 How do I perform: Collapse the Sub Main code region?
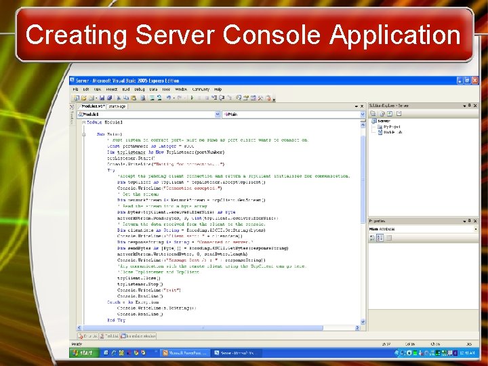[x=84, y=134]
